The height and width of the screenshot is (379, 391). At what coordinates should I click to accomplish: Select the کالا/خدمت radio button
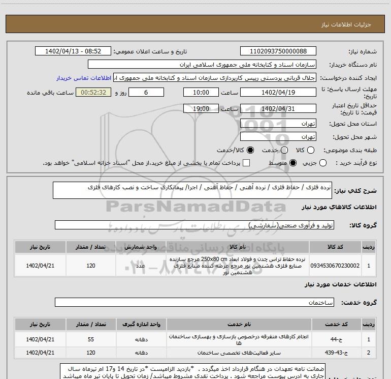[x=250, y=150]
